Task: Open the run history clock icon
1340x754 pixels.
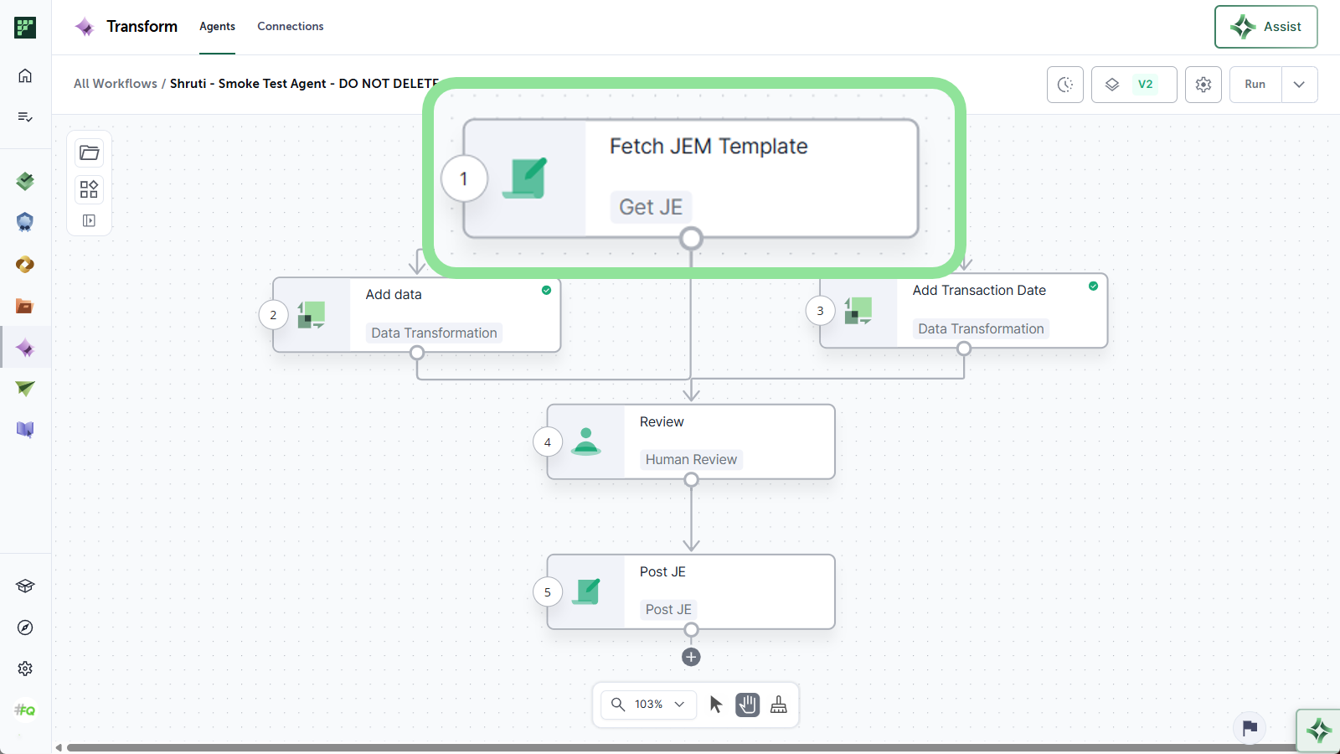Action: coord(1065,85)
